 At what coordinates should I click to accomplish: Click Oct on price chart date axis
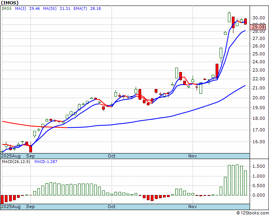(111, 156)
